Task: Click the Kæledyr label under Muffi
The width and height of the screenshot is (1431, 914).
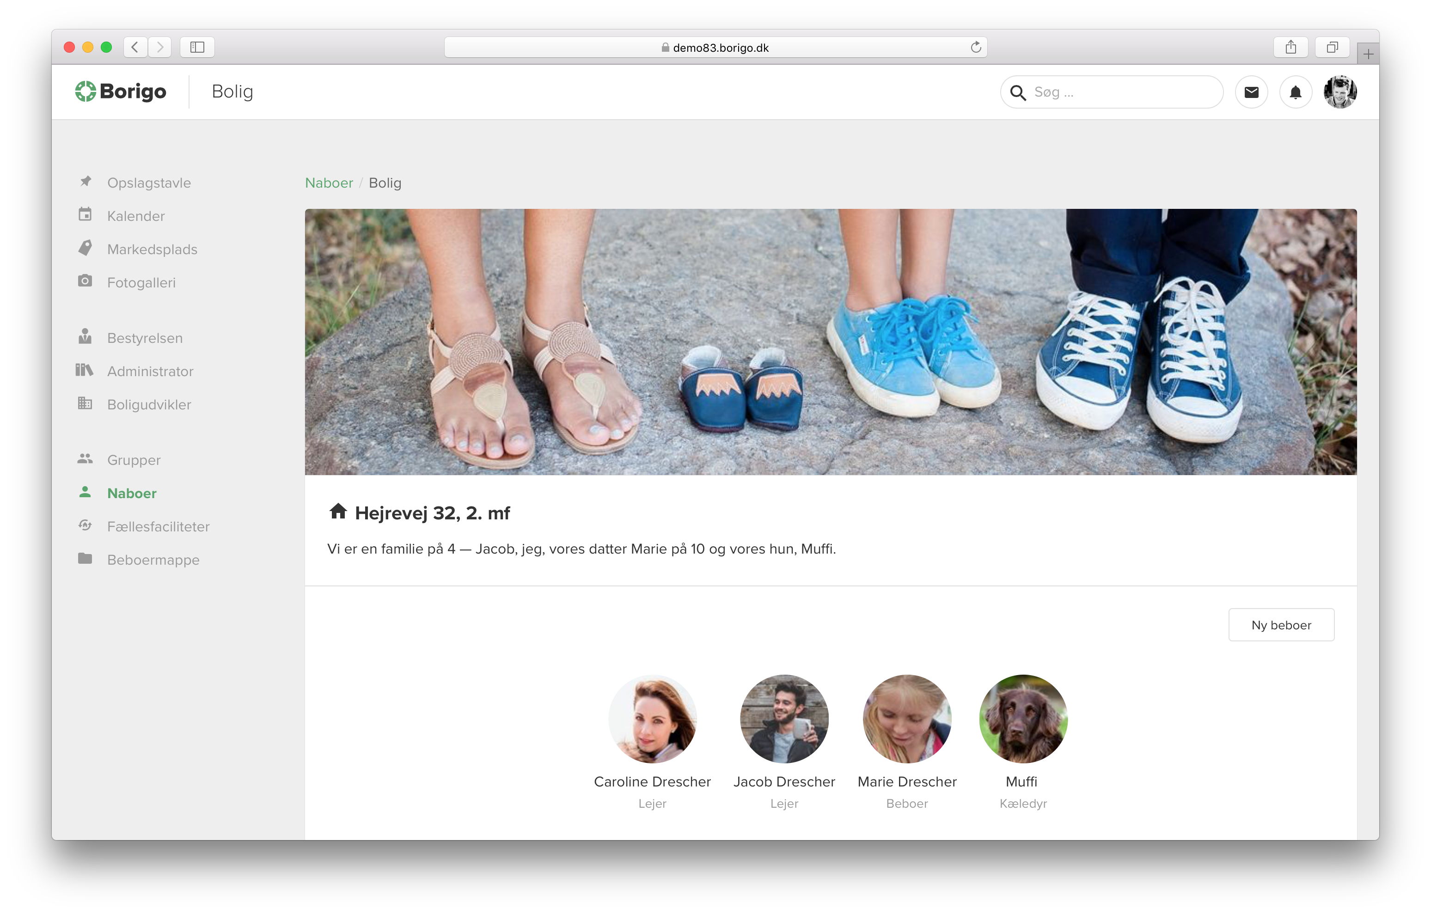Action: point(1023,803)
